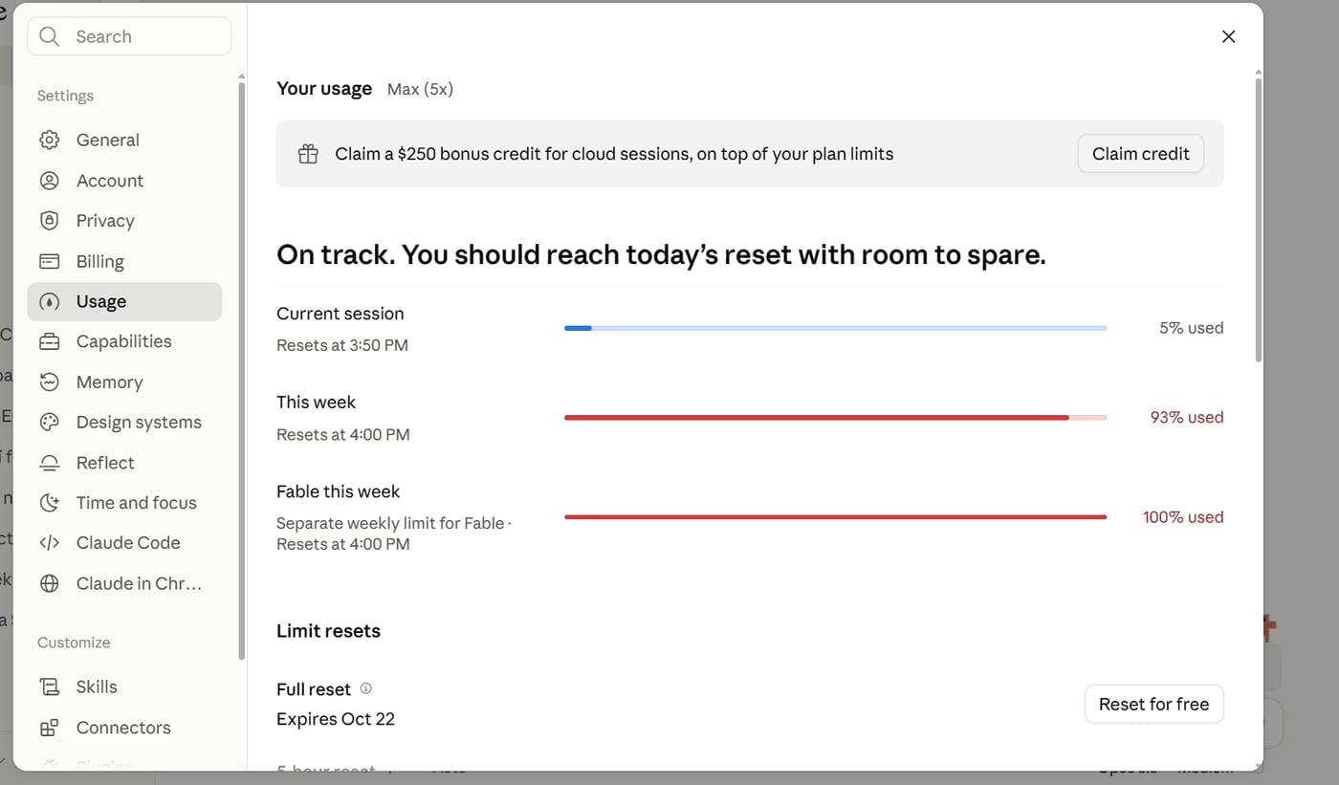
Task: Click the sidebar vertical scrollbar
Action: (241, 371)
